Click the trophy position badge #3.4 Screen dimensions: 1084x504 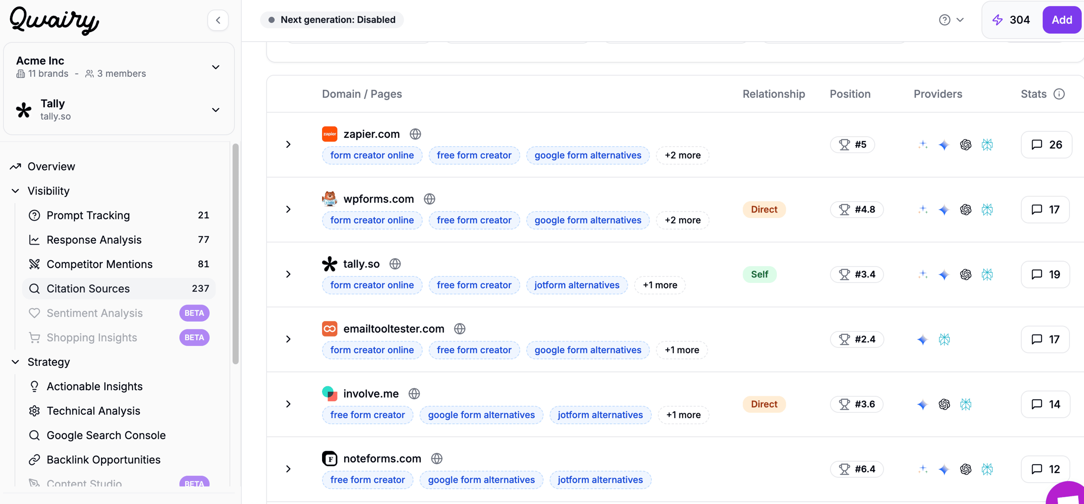point(857,274)
